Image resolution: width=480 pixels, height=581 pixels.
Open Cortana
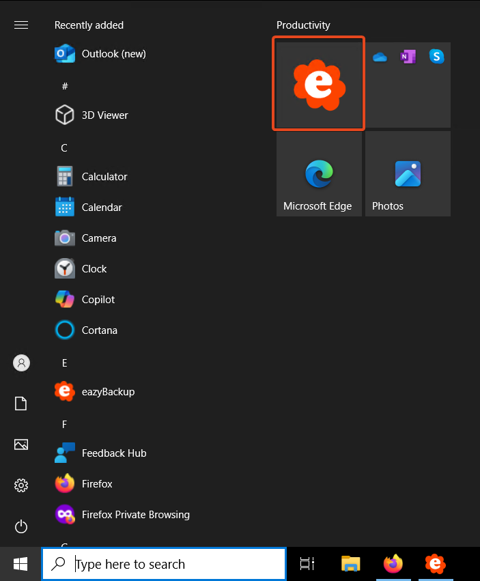(x=99, y=330)
